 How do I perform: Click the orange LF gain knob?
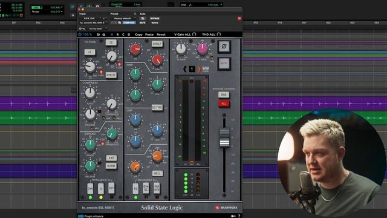pos(135,167)
